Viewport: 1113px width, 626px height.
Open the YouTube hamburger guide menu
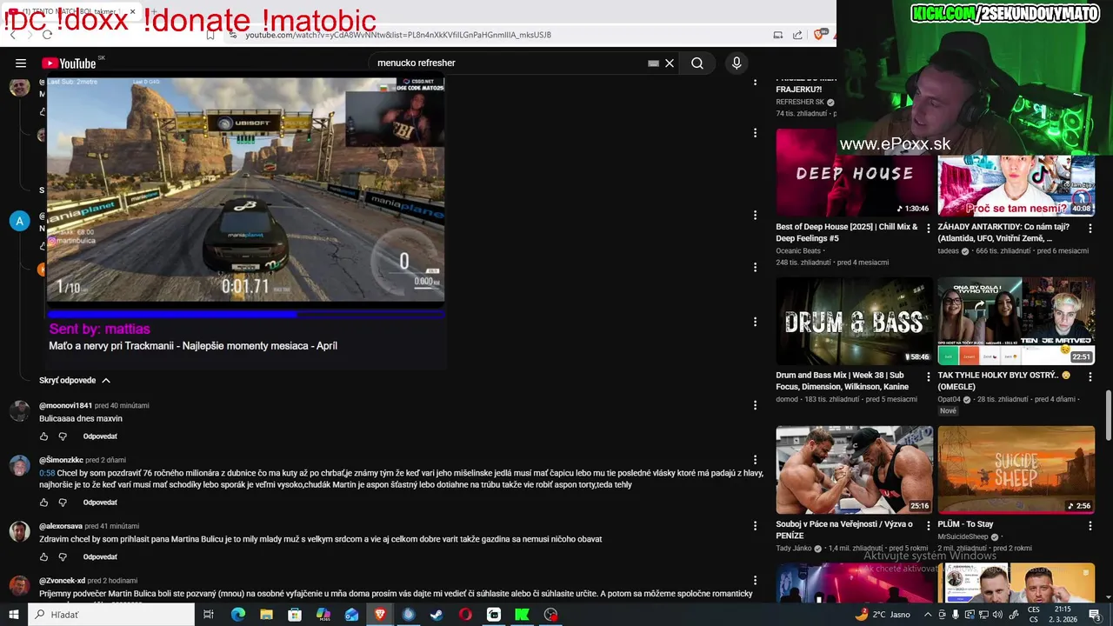(x=21, y=63)
